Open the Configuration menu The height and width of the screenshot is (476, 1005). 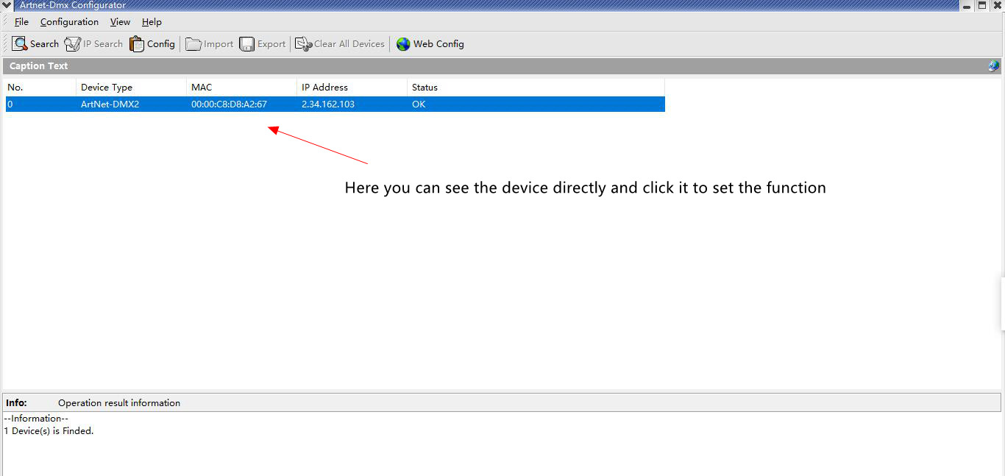pos(69,22)
